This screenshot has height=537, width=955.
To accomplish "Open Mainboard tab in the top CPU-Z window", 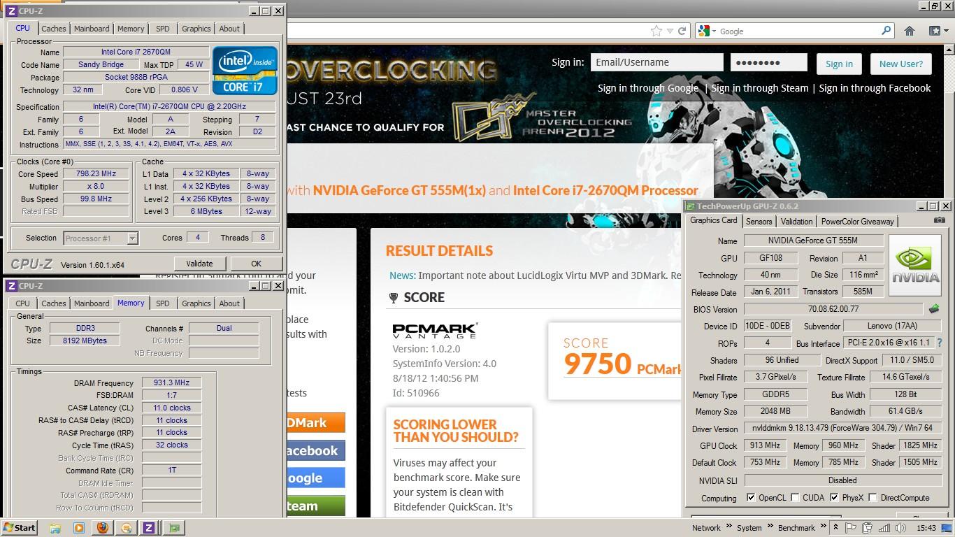I will click(x=92, y=29).
